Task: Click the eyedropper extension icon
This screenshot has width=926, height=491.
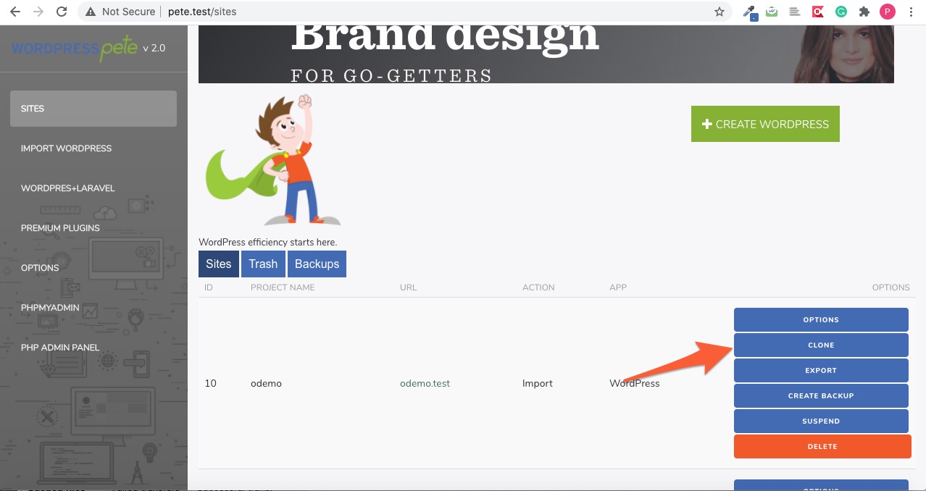Action: 750,12
